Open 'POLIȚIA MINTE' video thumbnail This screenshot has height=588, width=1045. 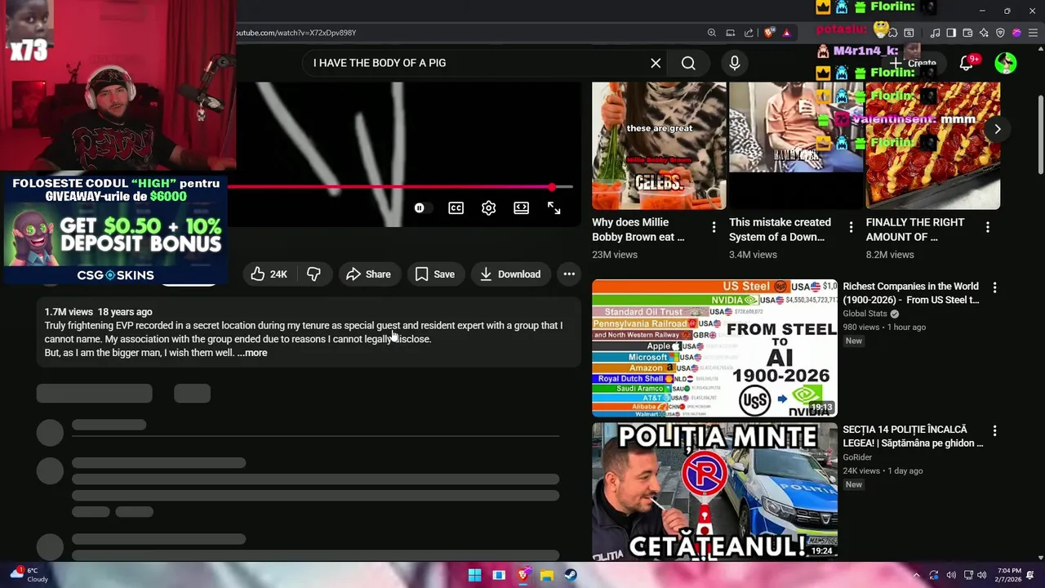coord(714,491)
